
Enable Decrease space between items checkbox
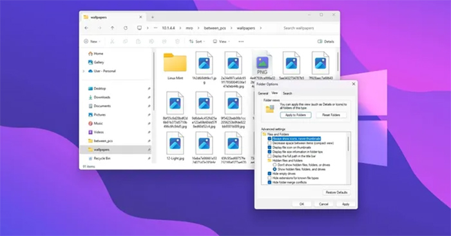point(269,143)
